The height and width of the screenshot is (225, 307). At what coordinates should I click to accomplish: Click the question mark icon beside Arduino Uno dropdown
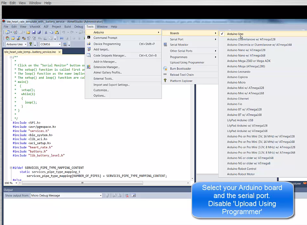tap(31, 44)
